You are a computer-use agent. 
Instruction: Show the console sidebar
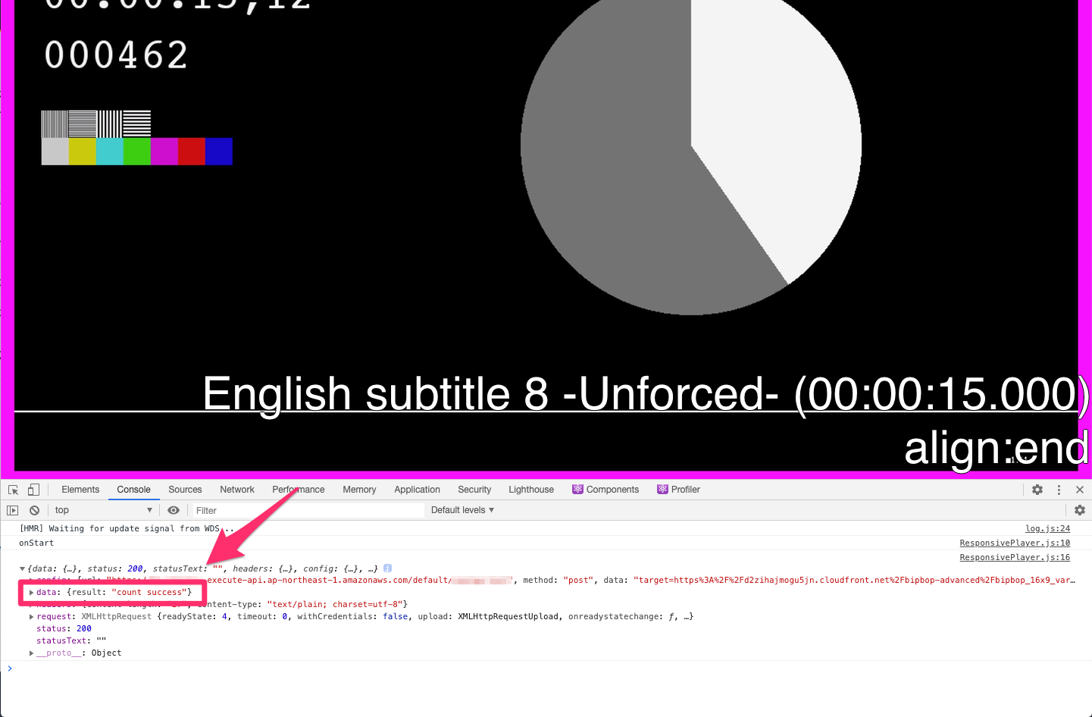pyautogui.click(x=12, y=510)
